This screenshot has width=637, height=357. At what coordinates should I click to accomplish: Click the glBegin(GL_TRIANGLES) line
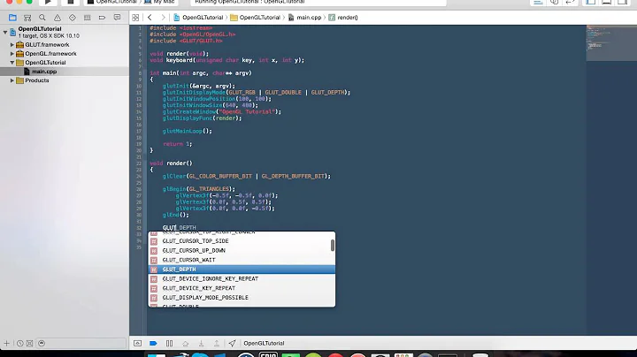click(x=199, y=189)
